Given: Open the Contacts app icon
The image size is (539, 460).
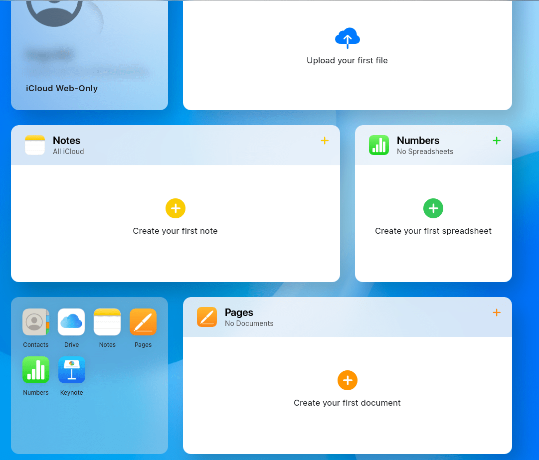Looking at the screenshot, I should [x=35, y=322].
